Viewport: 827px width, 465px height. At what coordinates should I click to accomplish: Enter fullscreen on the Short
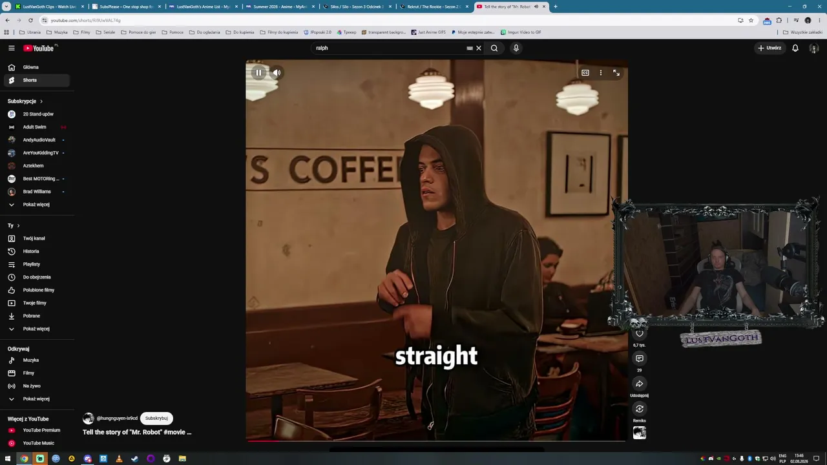pos(616,73)
